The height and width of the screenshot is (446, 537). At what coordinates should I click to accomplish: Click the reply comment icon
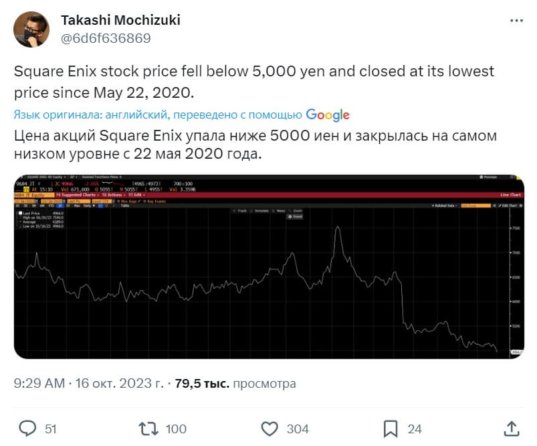point(27,428)
